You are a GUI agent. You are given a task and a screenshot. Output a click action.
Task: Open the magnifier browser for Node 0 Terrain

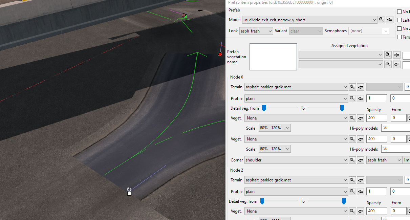click(x=352, y=87)
